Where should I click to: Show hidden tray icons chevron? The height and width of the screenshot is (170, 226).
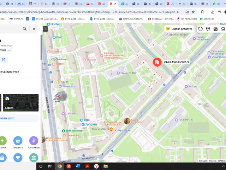[x=223, y=166]
